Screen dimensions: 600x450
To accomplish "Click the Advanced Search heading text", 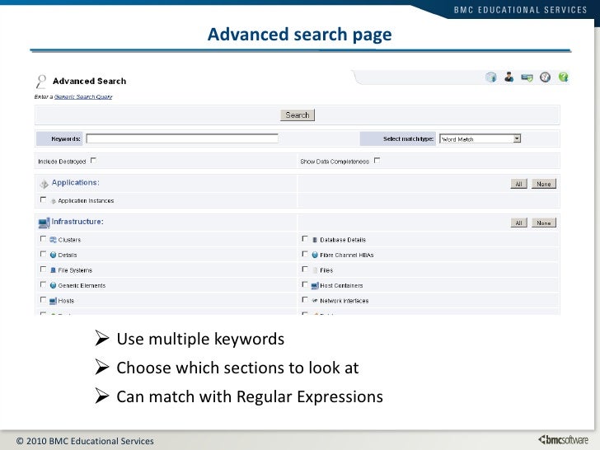I will click(x=90, y=81).
